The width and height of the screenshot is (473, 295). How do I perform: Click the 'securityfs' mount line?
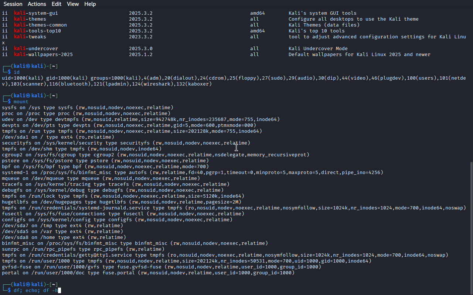[x=126, y=143]
